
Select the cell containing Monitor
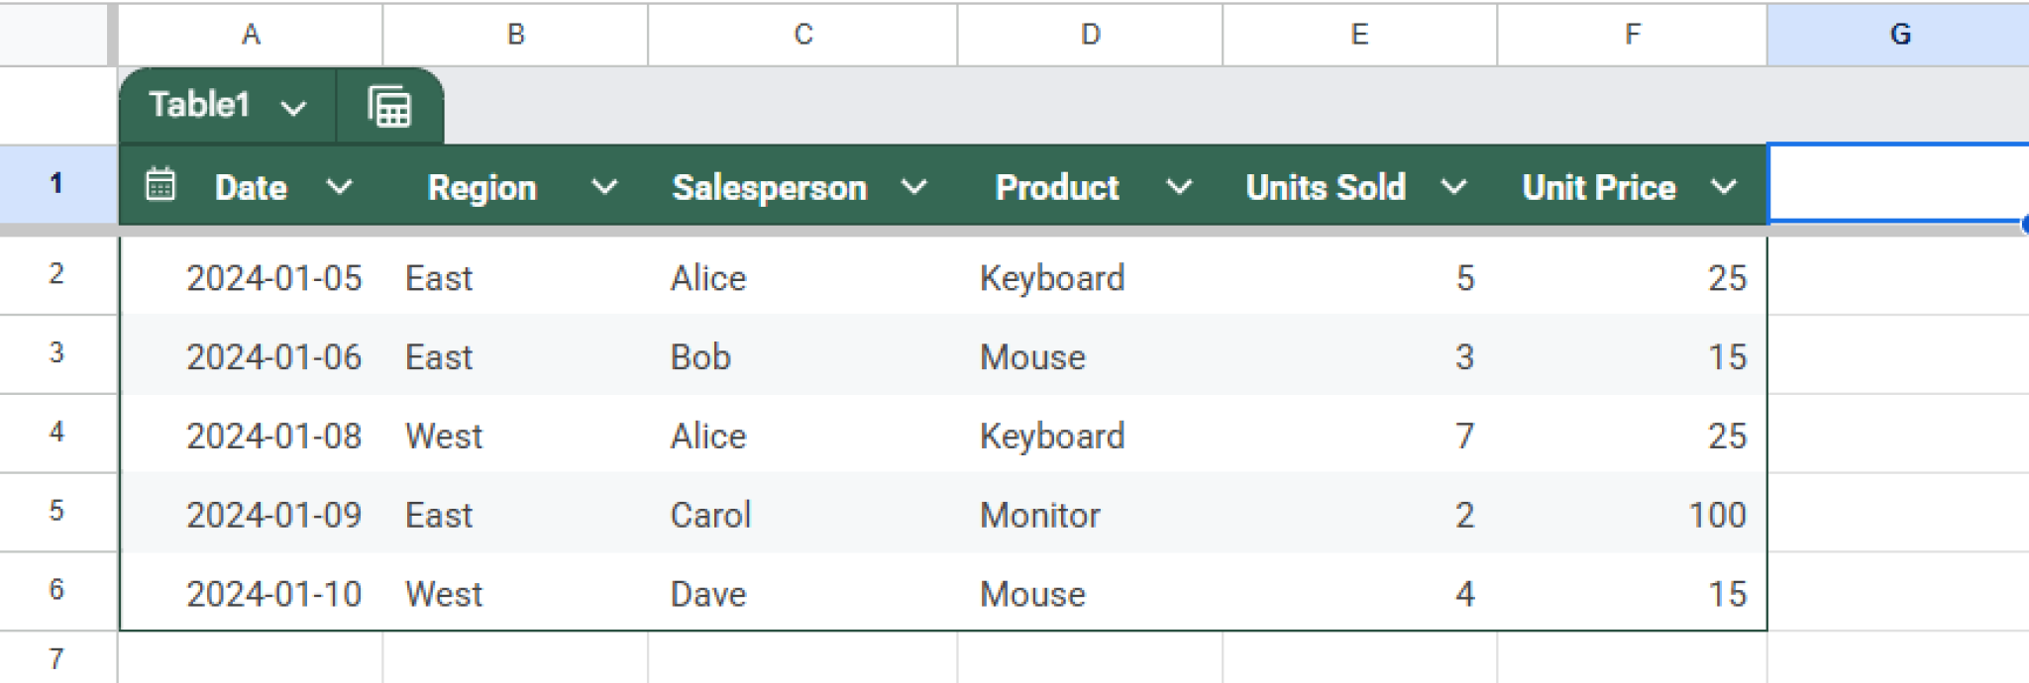[x=1090, y=514]
